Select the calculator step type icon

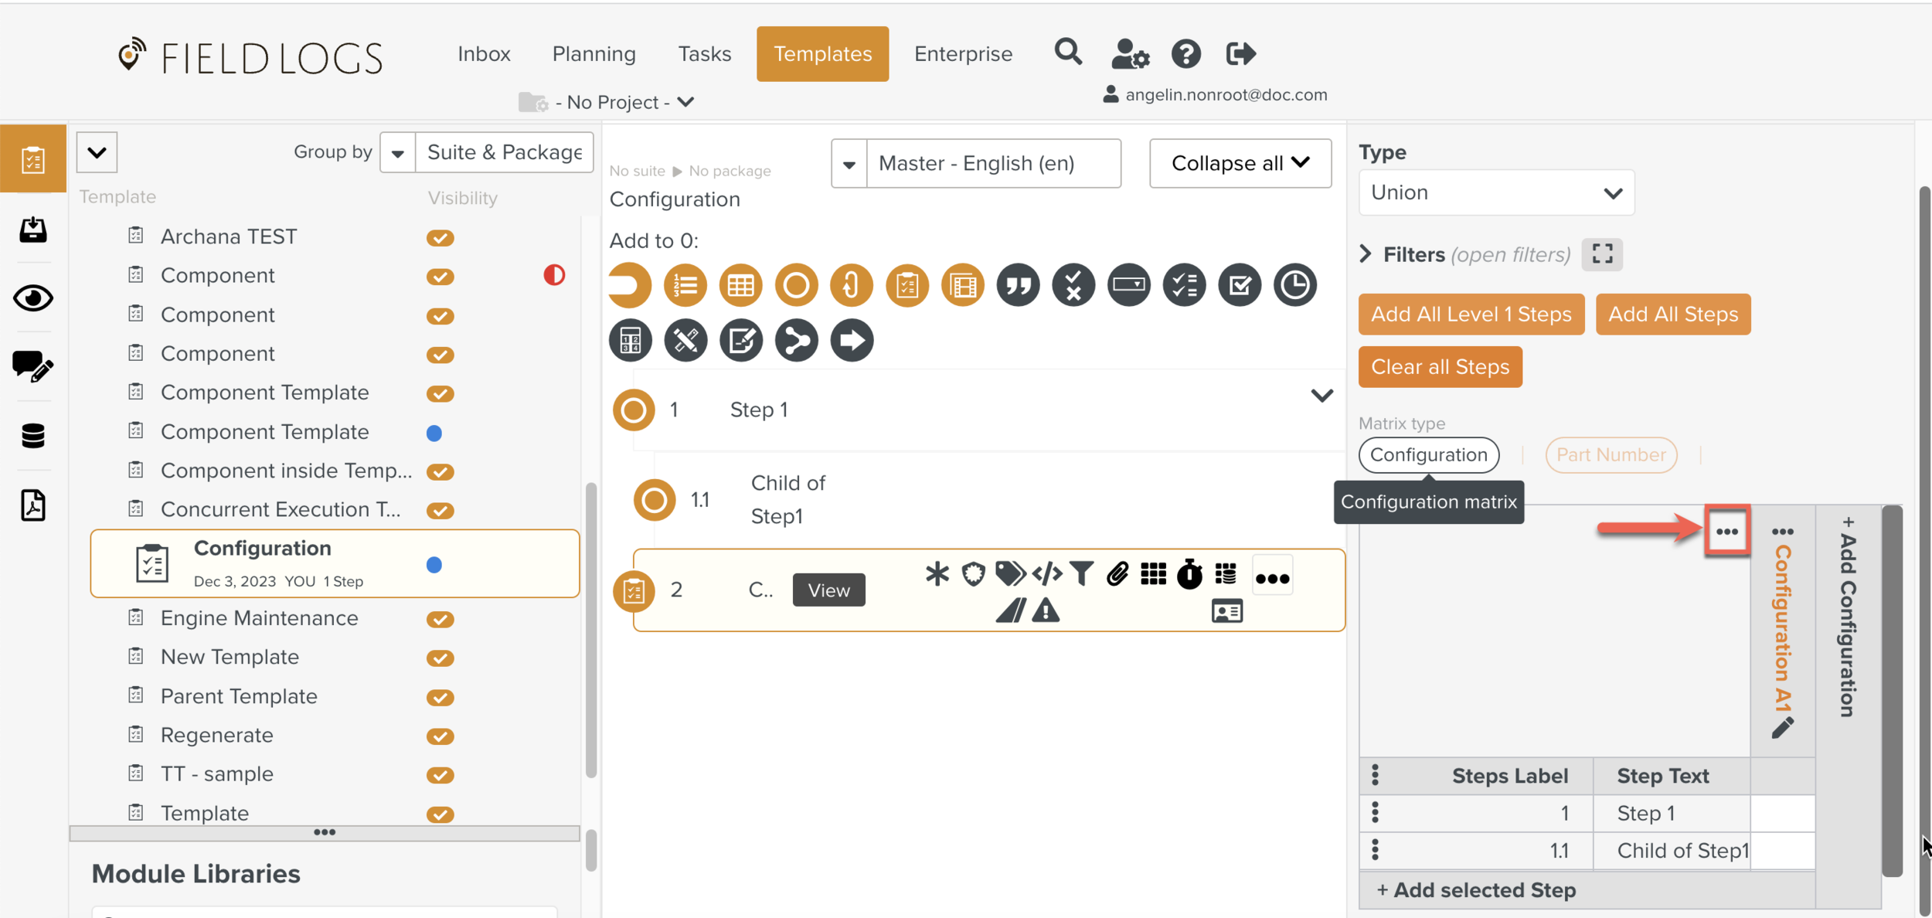(x=630, y=340)
